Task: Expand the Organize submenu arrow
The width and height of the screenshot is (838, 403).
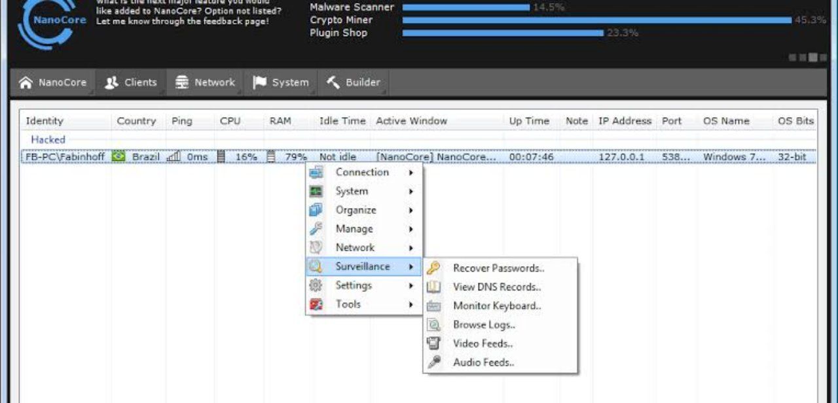Action: [411, 211]
